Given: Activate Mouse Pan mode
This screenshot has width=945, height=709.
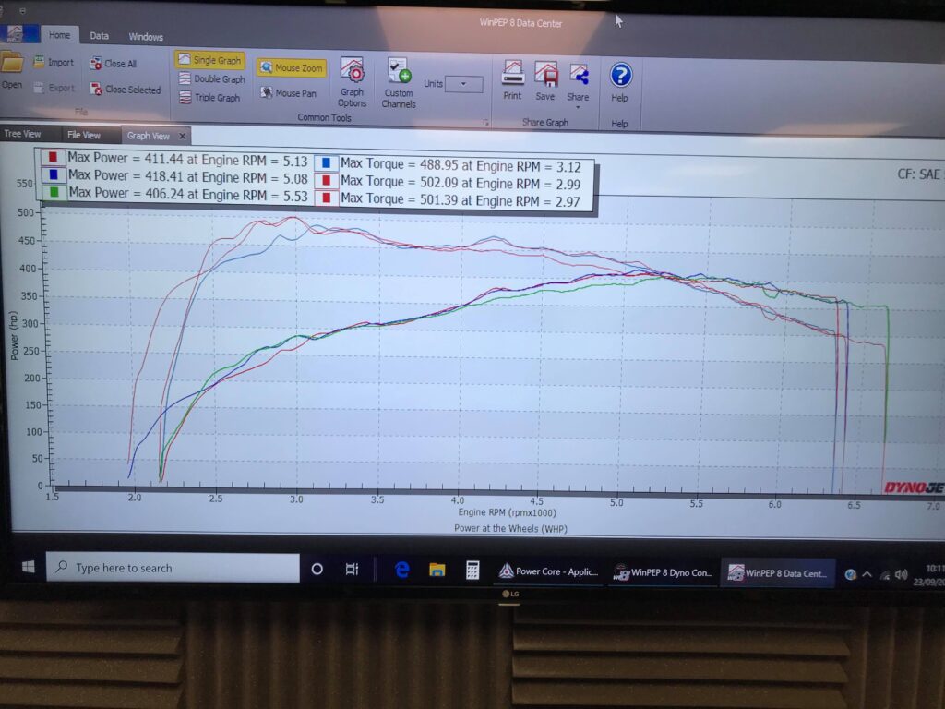Looking at the screenshot, I should coord(289,93).
